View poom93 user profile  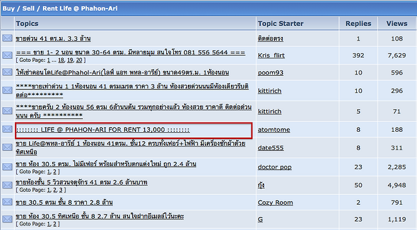tap(270, 73)
